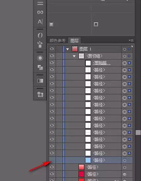The image size is (141, 181).
Task: Select the 图层 tab
Action: (74, 40)
